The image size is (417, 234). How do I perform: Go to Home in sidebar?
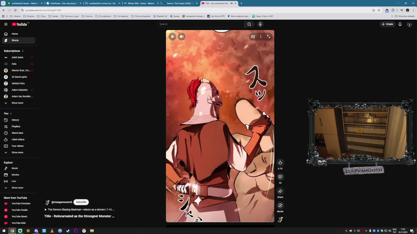pyautogui.click(x=19, y=34)
